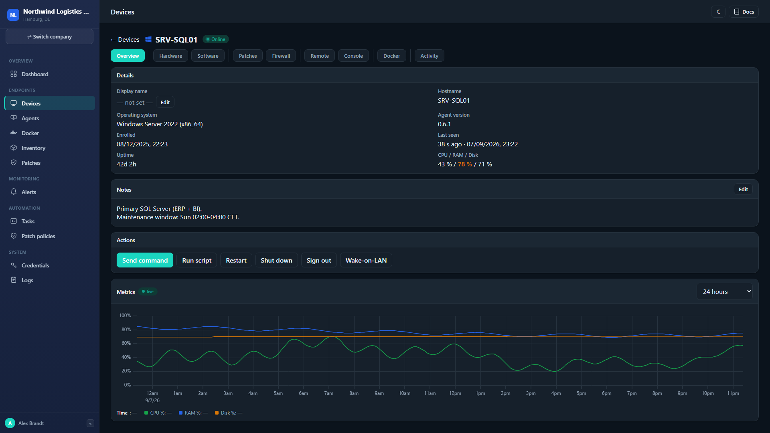Click the Docker whale icon in sidebar
This screenshot has height=433, width=770.
point(14,133)
